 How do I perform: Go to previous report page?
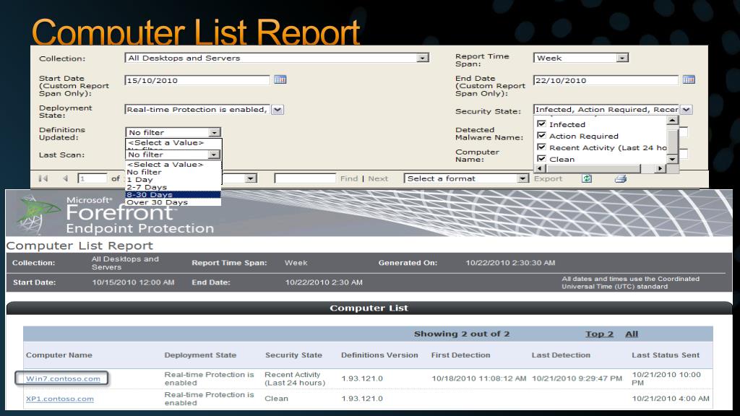65,178
